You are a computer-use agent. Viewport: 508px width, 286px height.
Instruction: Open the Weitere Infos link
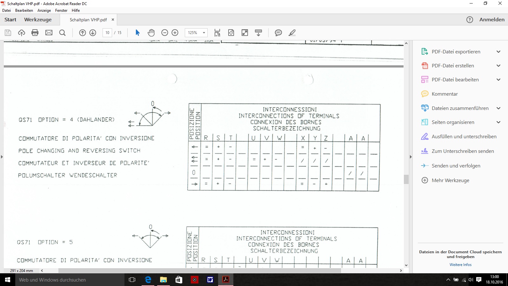tap(460, 264)
